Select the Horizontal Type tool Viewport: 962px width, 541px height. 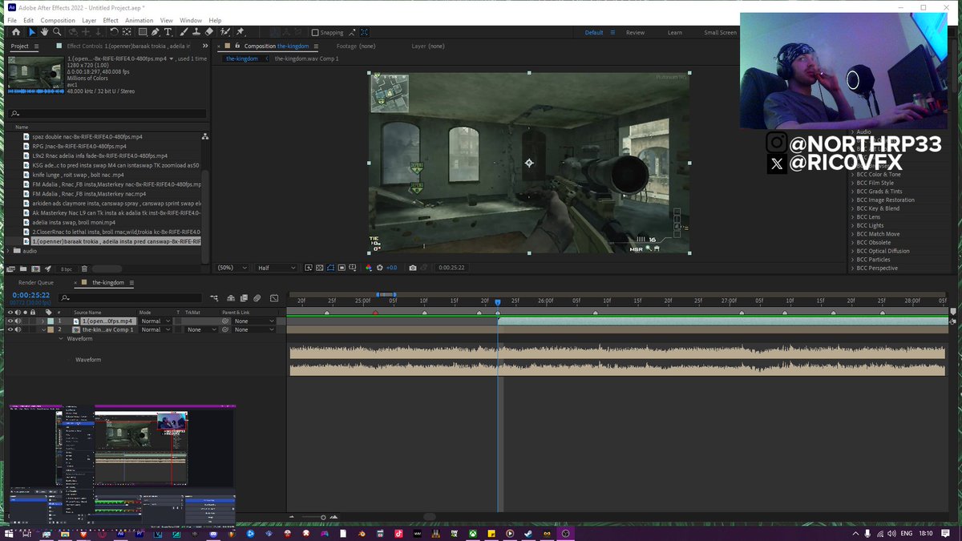click(x=168, y=32)
